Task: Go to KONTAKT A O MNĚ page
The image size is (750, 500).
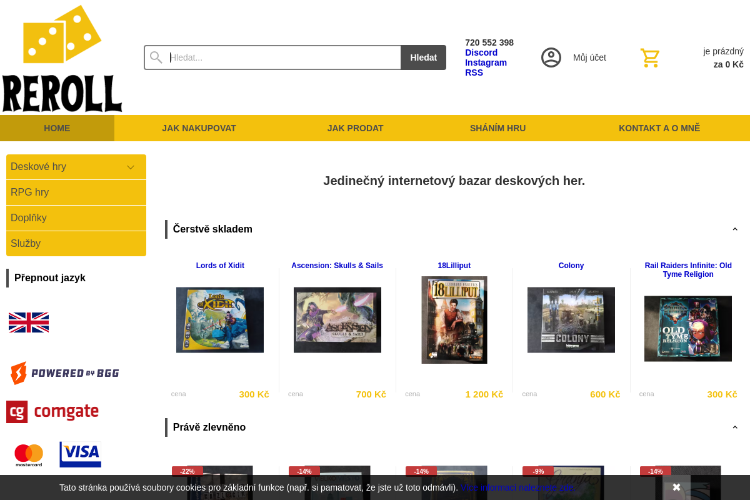Action: (659, 128)
